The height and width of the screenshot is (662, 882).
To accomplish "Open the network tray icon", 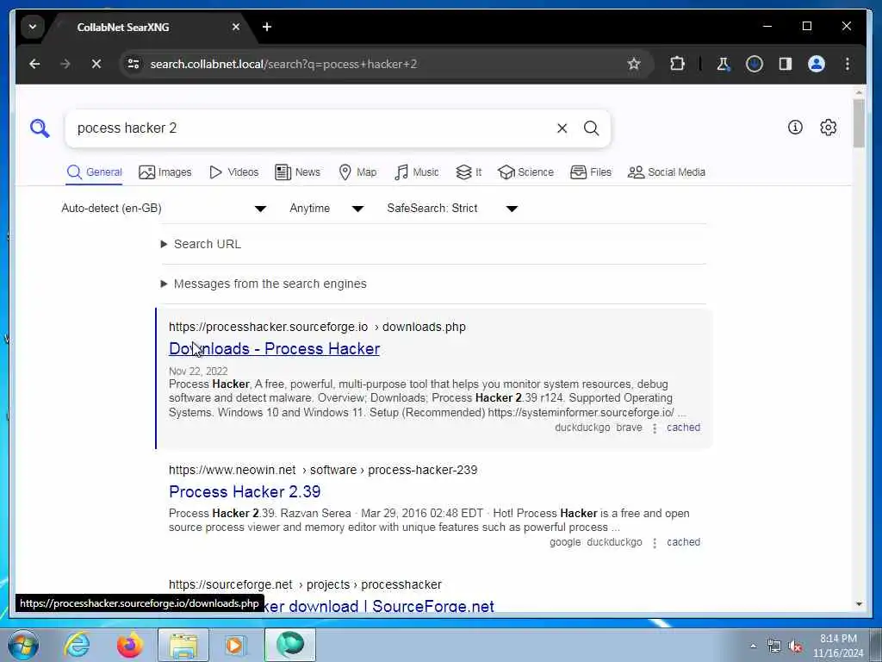I will 774,646.
